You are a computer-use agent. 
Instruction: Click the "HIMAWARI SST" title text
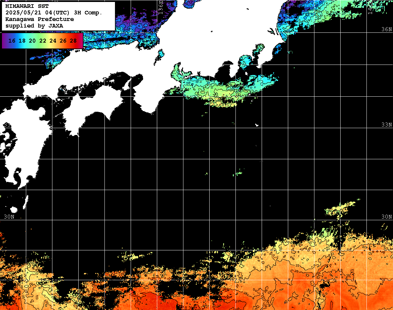click(x=27, y=6)
